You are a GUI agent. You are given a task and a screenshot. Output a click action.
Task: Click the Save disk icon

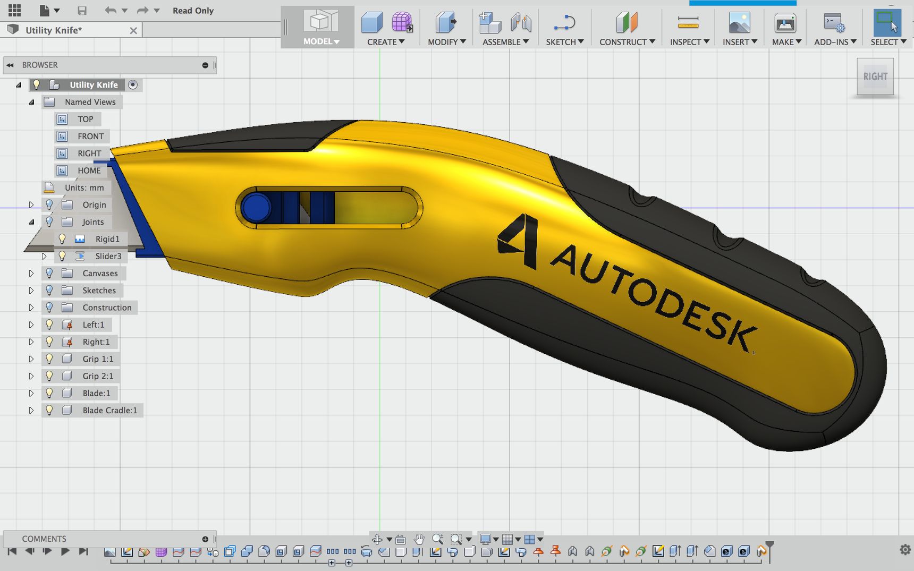coord(82,11)
